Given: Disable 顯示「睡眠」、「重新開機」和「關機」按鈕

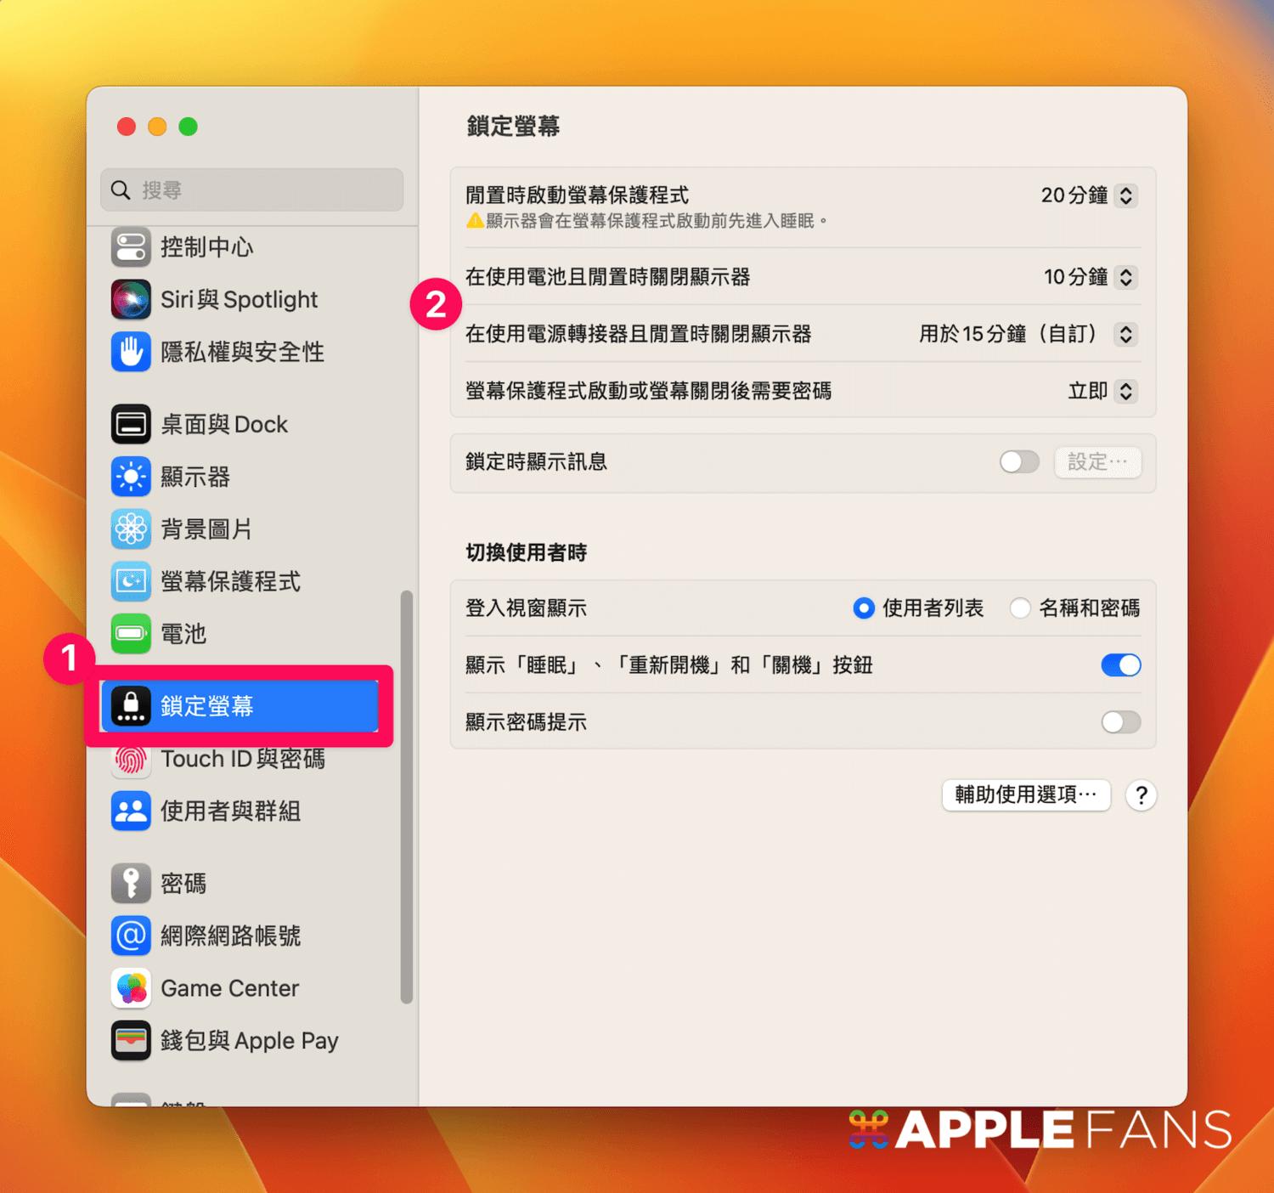Looking at the screenshot, I should click(1120, 665).
